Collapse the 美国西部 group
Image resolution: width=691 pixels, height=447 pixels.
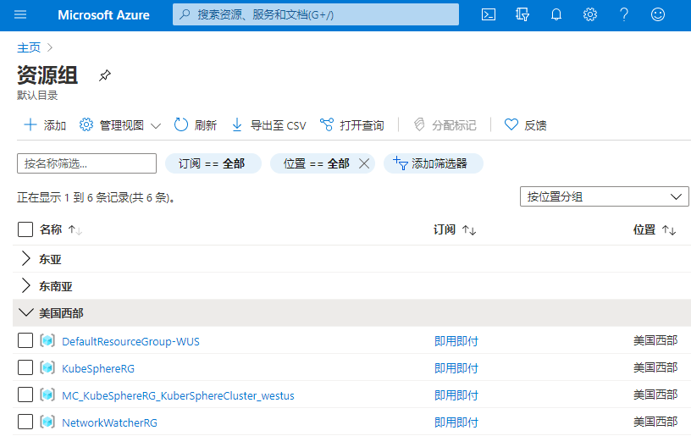coord(26,312)
